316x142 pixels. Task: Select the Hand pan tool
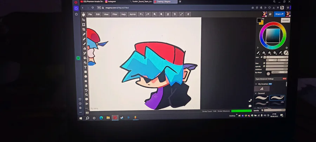click(x=86, y=86)
